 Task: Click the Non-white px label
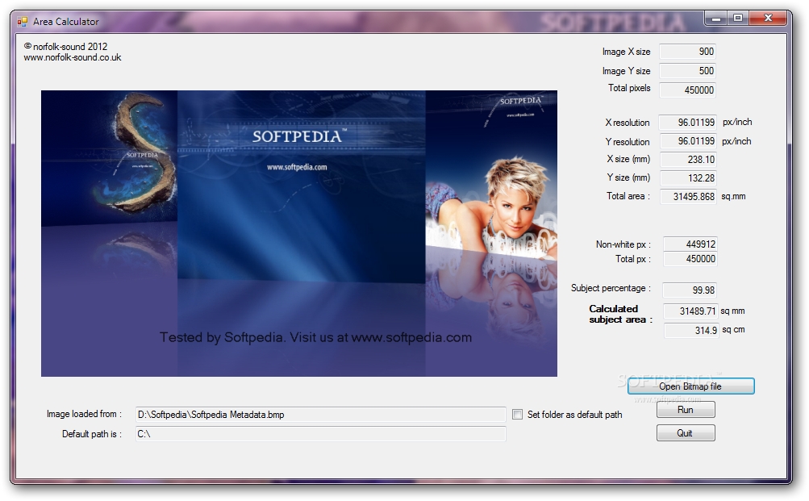click(623, 244)
